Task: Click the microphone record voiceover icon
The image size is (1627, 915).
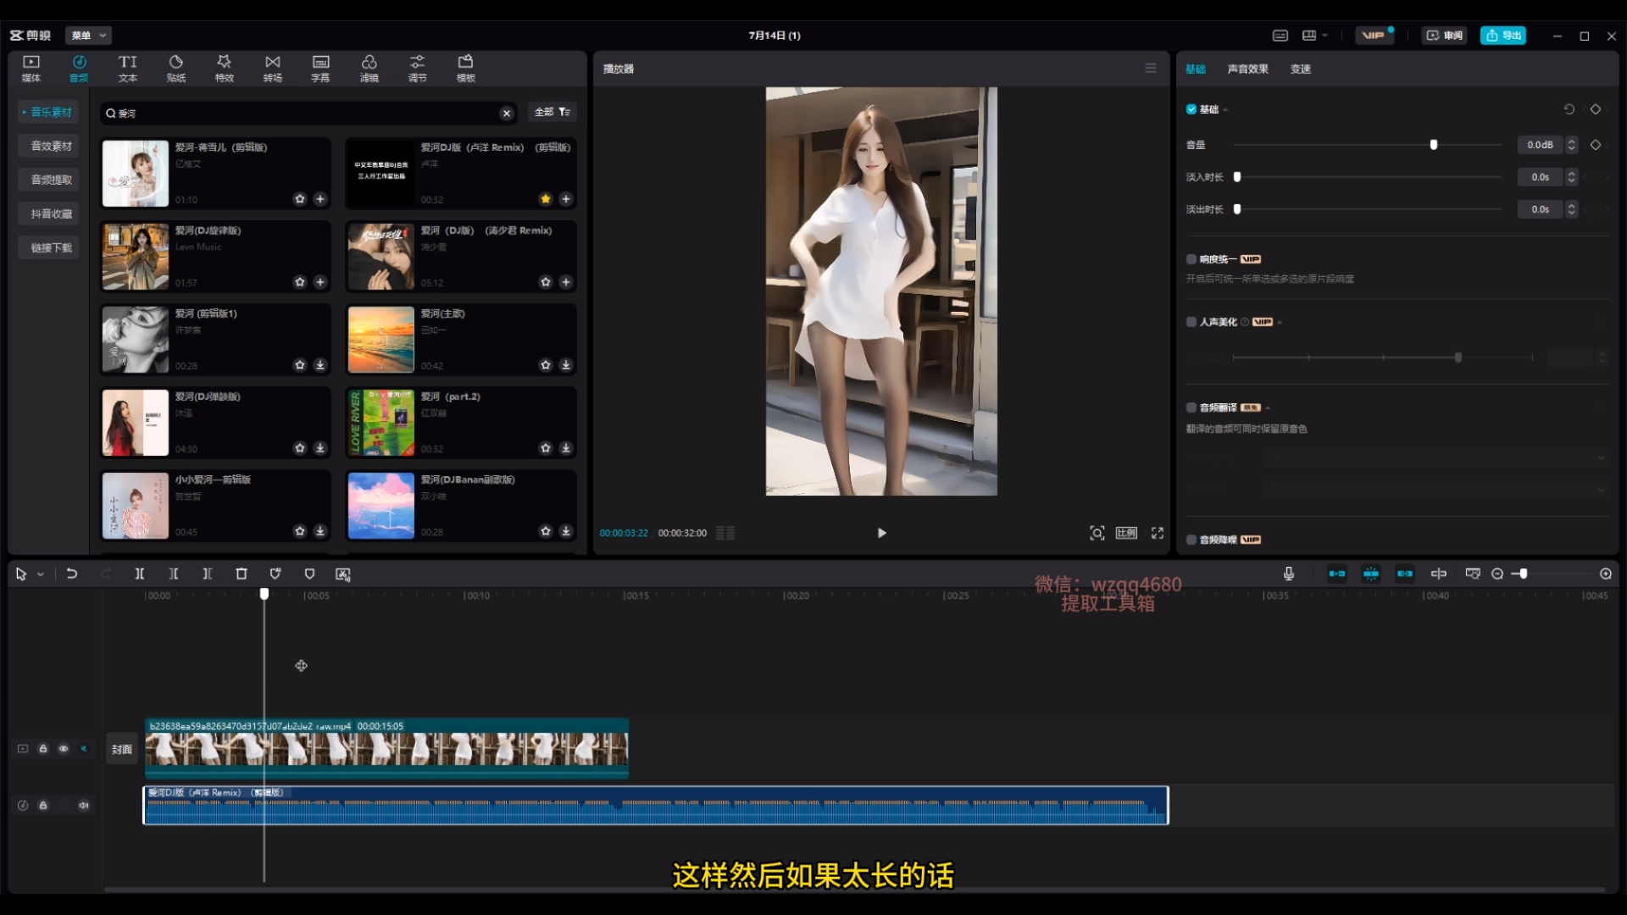Action: click(x=1288, y=574)
